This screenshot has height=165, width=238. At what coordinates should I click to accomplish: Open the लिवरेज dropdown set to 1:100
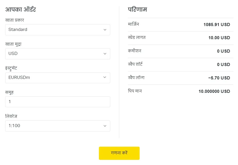tap(57, 126)
